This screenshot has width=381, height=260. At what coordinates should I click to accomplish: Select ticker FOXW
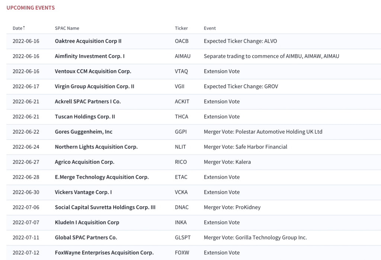(x=182, y=253)
